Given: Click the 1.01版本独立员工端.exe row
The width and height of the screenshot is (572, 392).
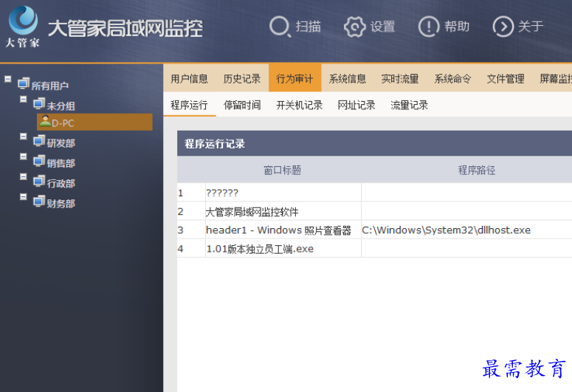Looking at the screenshot, I should pos(283,249).
